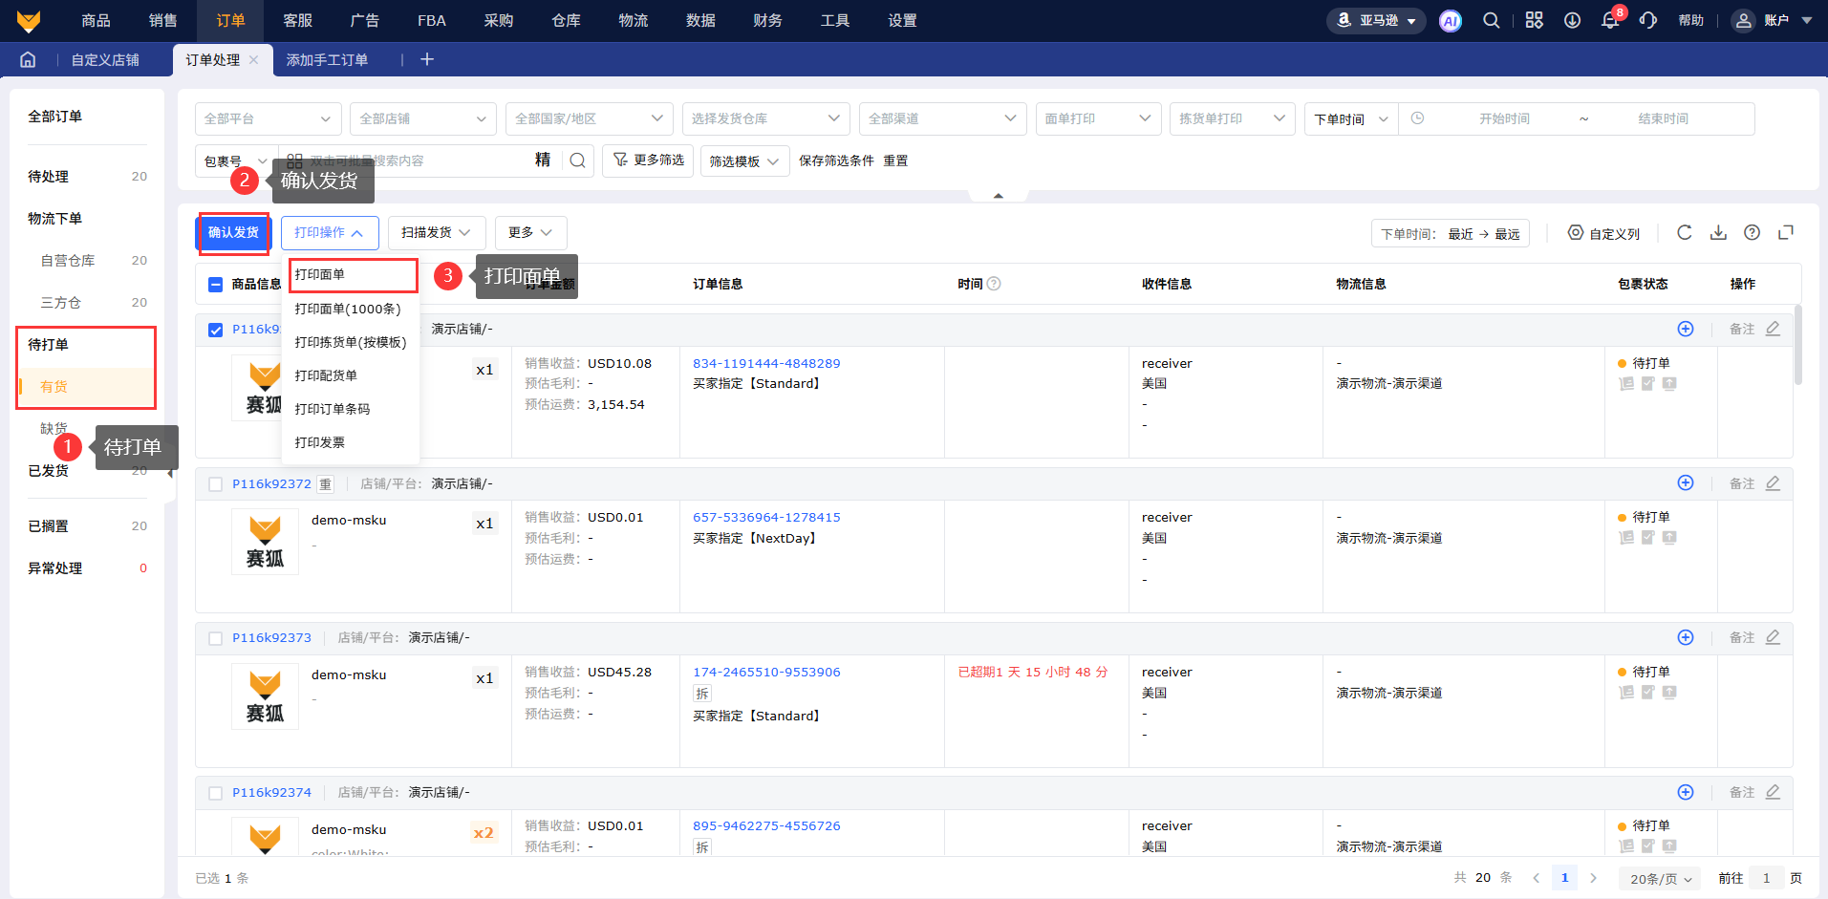1828x899 pixels.
Task: Collapse the filter panel with the up arrow
Action: 998,195
